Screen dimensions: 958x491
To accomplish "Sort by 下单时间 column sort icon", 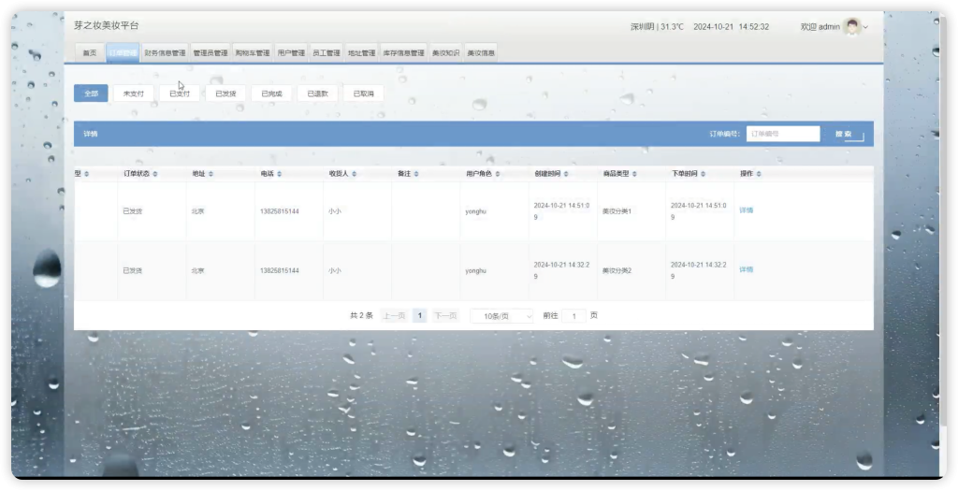I will [703, 174].
